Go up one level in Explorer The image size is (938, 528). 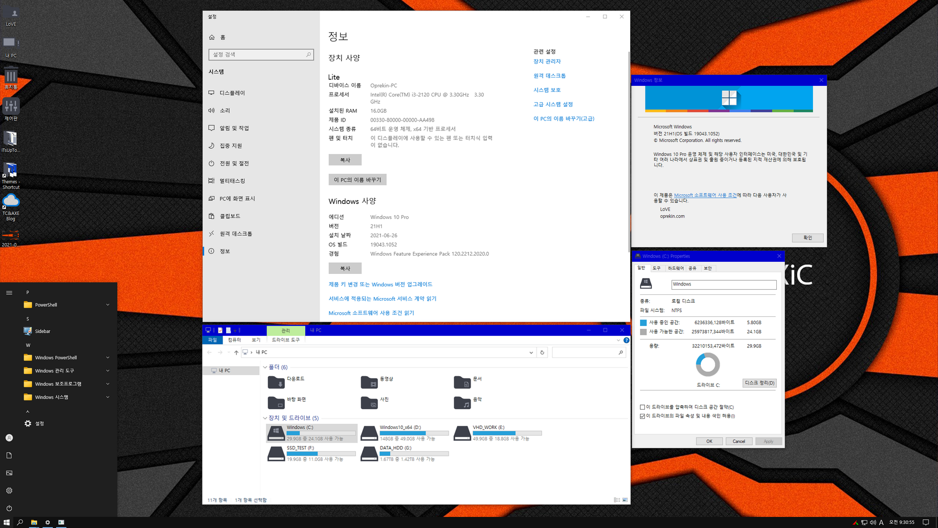[x=236, y=353]
